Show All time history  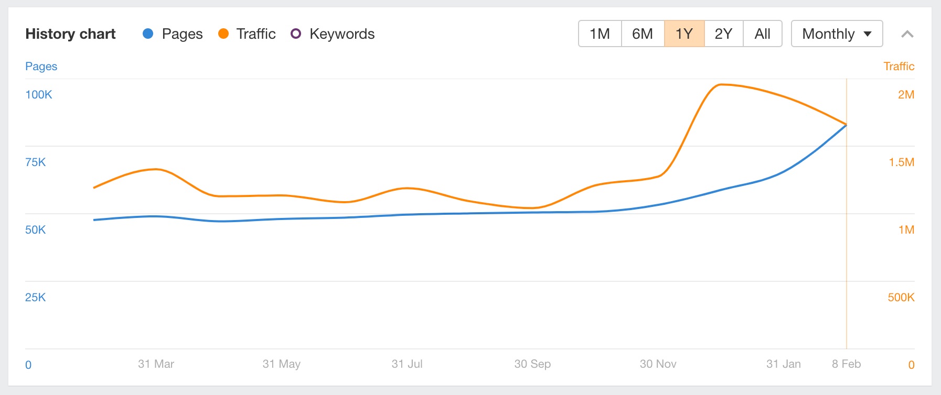(x=762, y=34)
